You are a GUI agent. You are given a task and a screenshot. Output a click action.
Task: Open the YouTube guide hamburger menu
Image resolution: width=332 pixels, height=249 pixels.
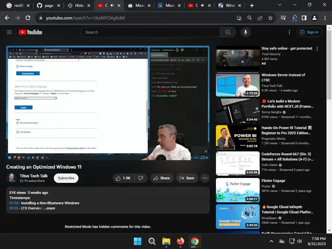point(9,32)
